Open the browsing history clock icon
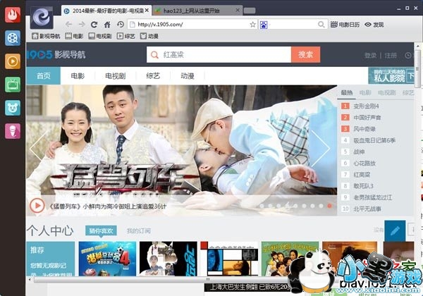423x296 pixels. coord(121,25)
